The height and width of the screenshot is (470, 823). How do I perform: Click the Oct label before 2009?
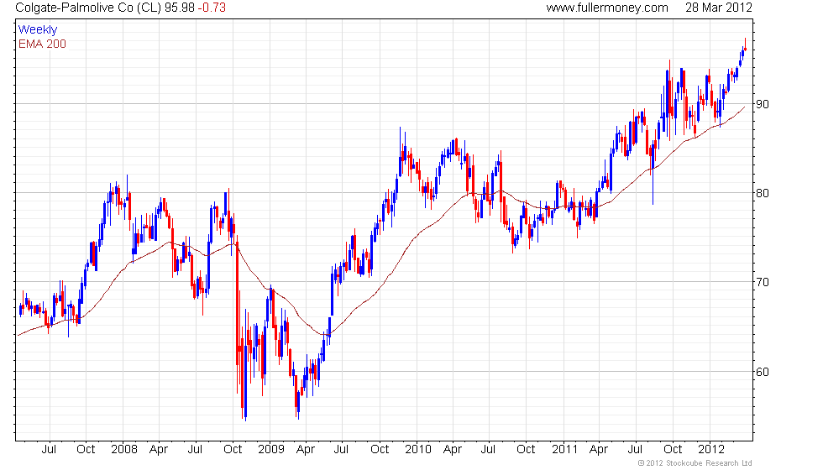pyautogui.click(x=233, y=450)
